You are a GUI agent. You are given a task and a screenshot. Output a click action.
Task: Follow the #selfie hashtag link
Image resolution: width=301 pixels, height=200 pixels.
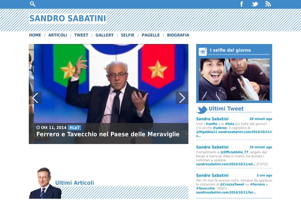pos(211,124)
